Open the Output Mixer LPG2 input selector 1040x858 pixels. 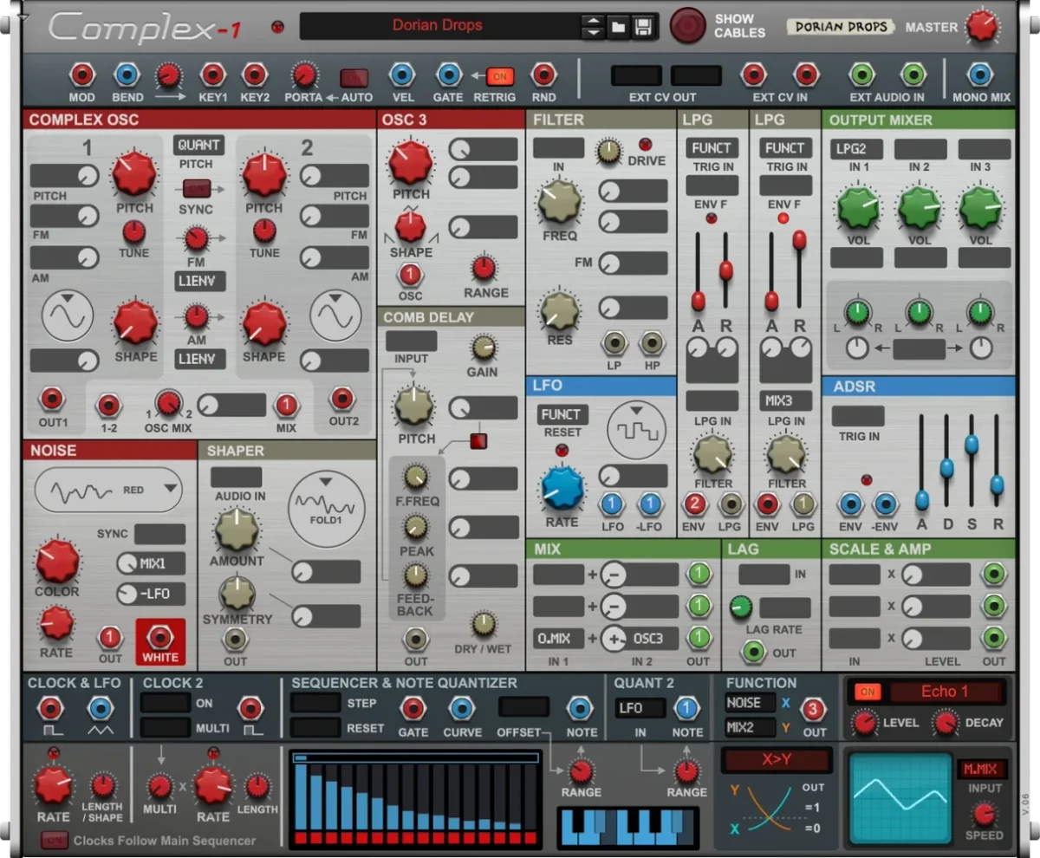(x=856, y=149)
